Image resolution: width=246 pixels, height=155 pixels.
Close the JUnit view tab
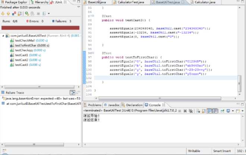(65, 2)
